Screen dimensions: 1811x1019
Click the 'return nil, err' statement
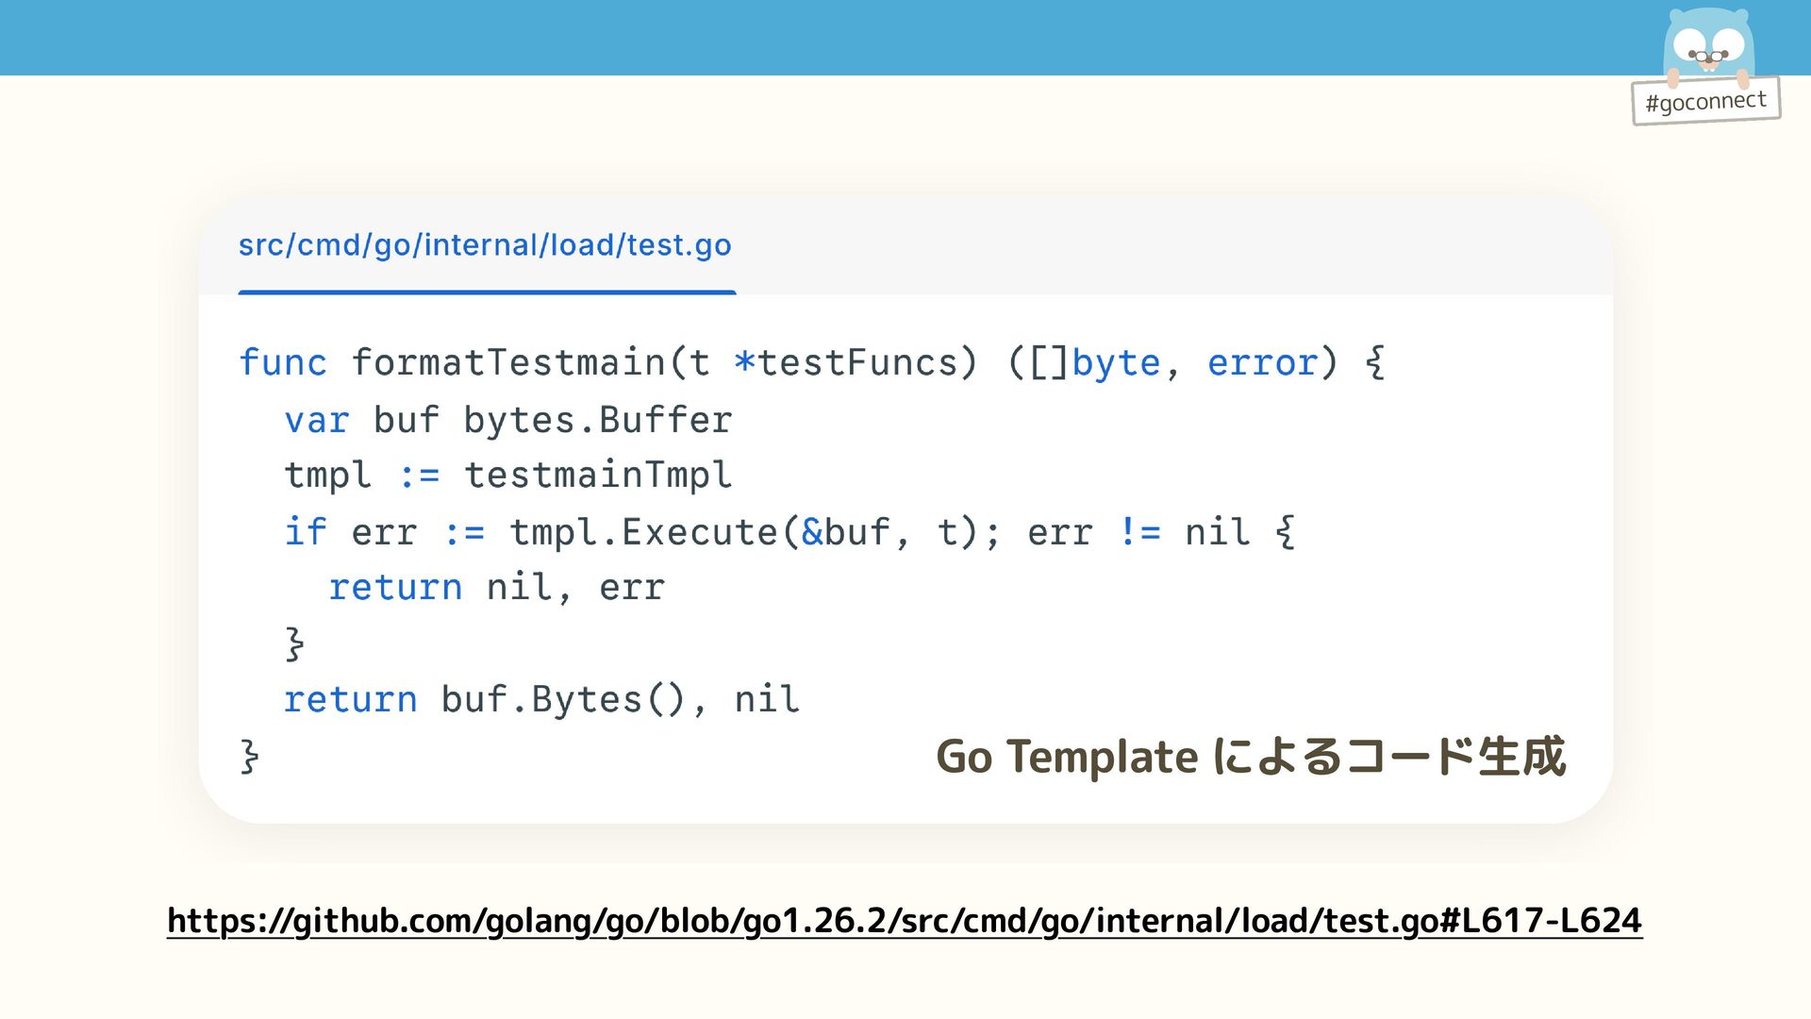[496, 588]
